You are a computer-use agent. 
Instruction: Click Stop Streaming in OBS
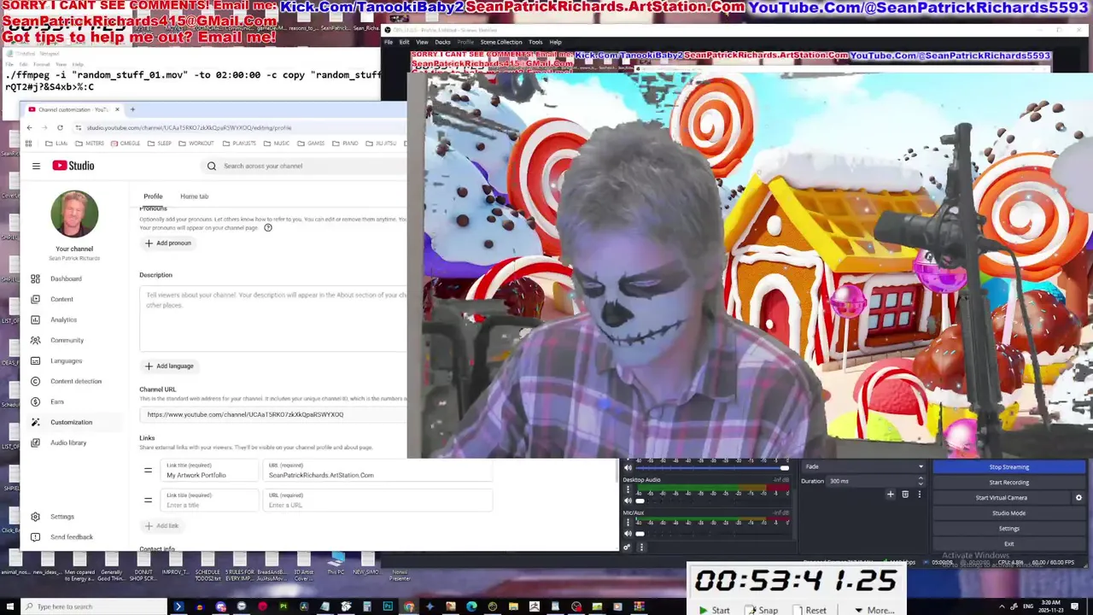click(x=1008, y=467)
